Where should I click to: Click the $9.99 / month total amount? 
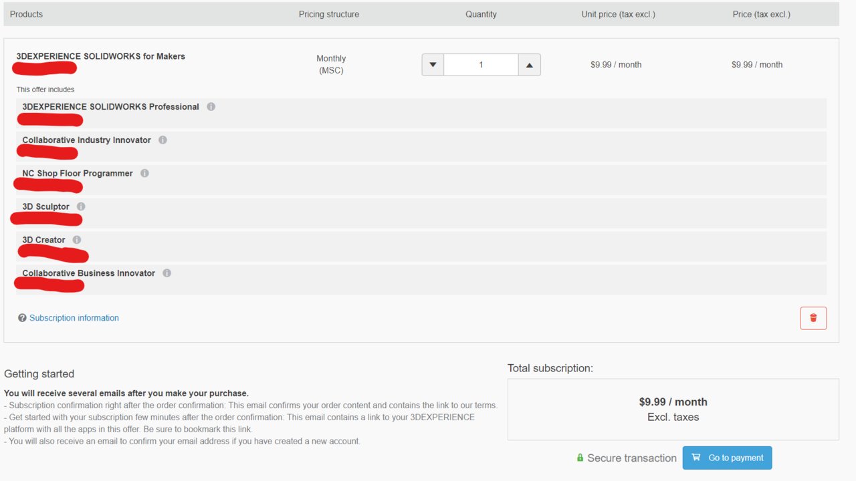pos(673,402)
